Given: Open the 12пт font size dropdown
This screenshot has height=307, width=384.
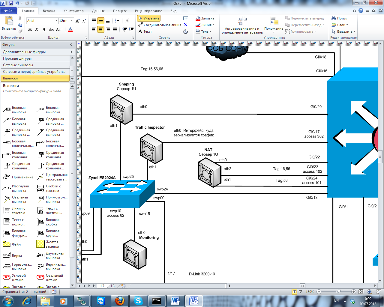Looking at the screenshot, I should click(x=72, y=21).
